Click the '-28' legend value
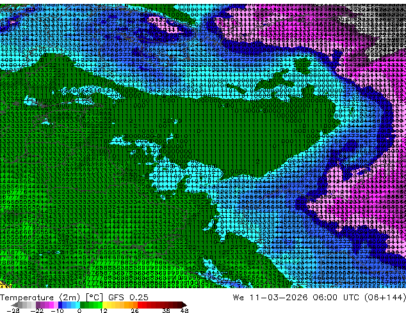This screenshot has width=406, height=313. (x=13, y=310)
